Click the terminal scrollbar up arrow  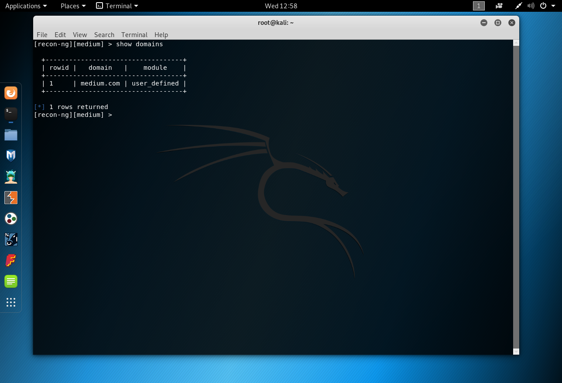[x=516, y=43]
